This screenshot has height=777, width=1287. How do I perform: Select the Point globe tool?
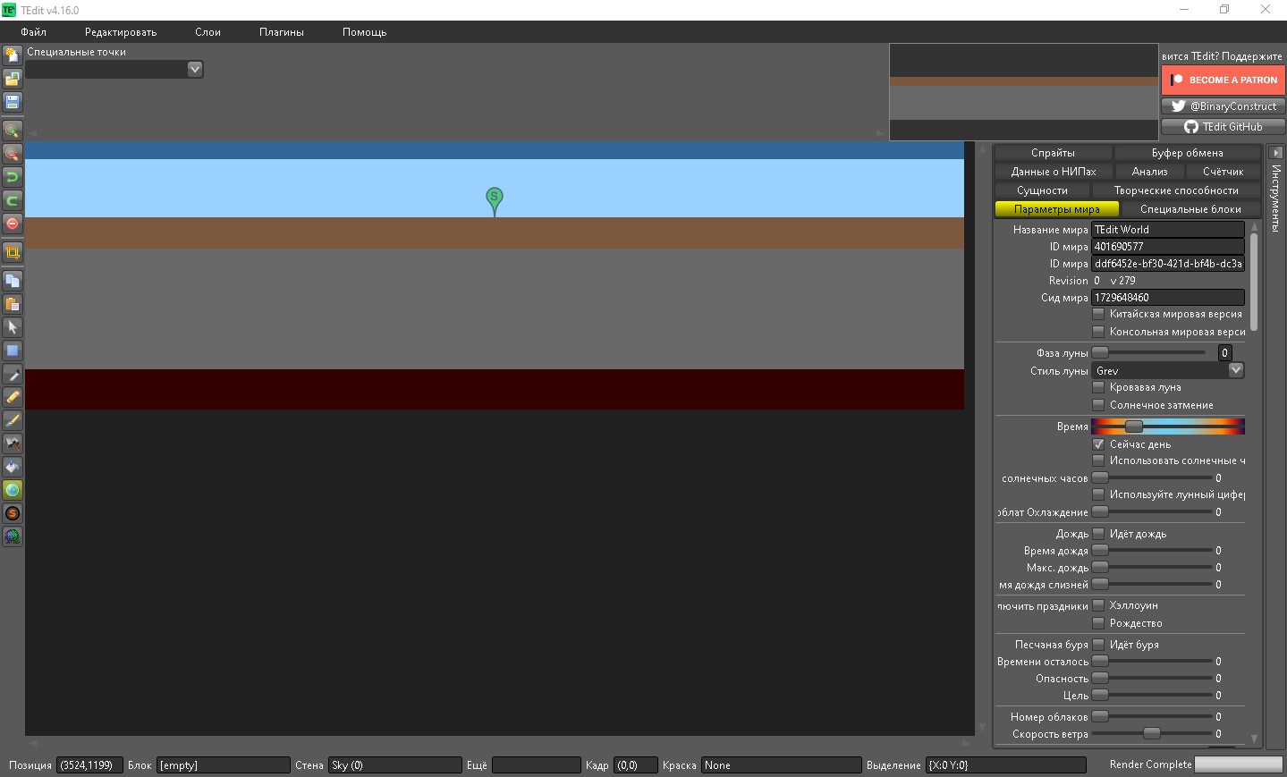[13, 490]
